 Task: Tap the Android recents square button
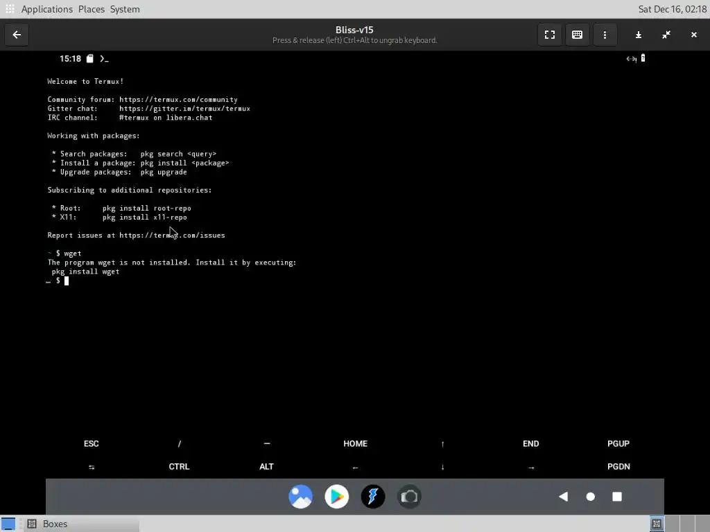click(x=617, y=497)
